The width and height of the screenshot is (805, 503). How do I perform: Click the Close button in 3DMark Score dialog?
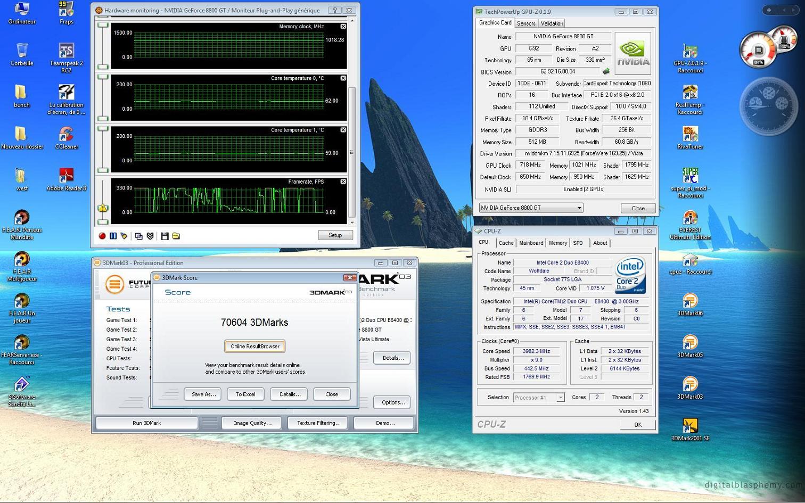332,394
